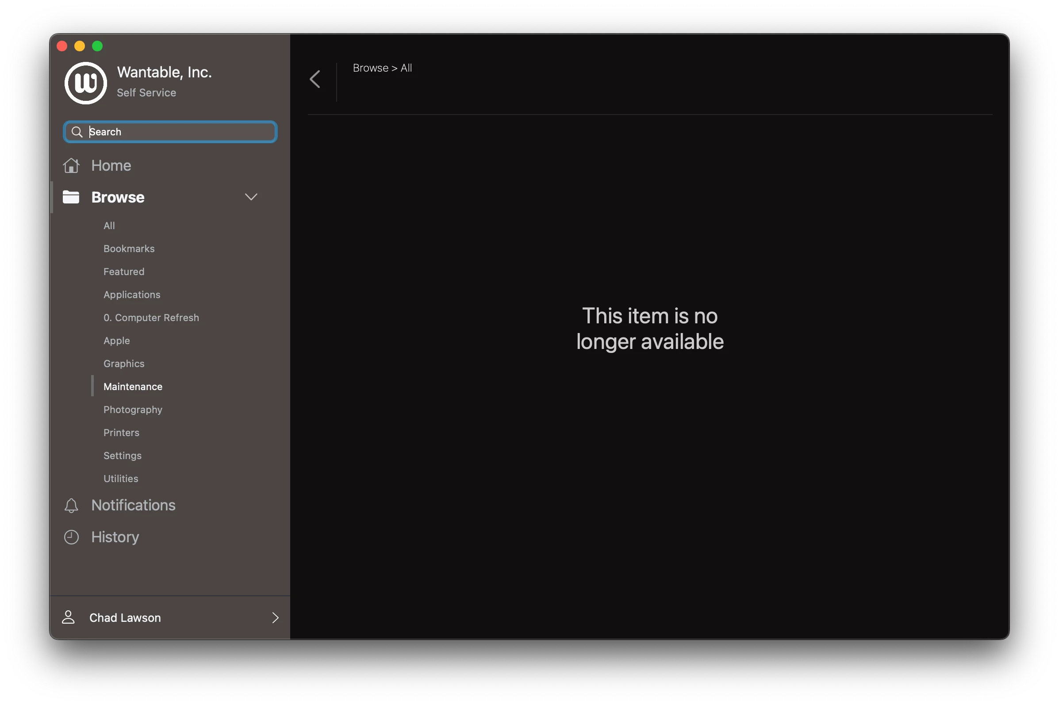1059x705 pixels.
Task: Click the Notifications bell icon
Action: 71,506
